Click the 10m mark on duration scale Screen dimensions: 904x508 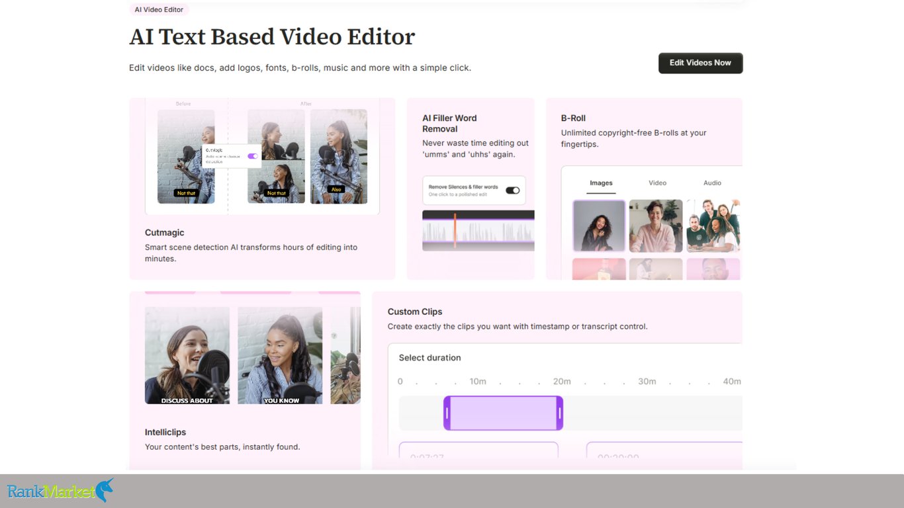click(478, 382)
